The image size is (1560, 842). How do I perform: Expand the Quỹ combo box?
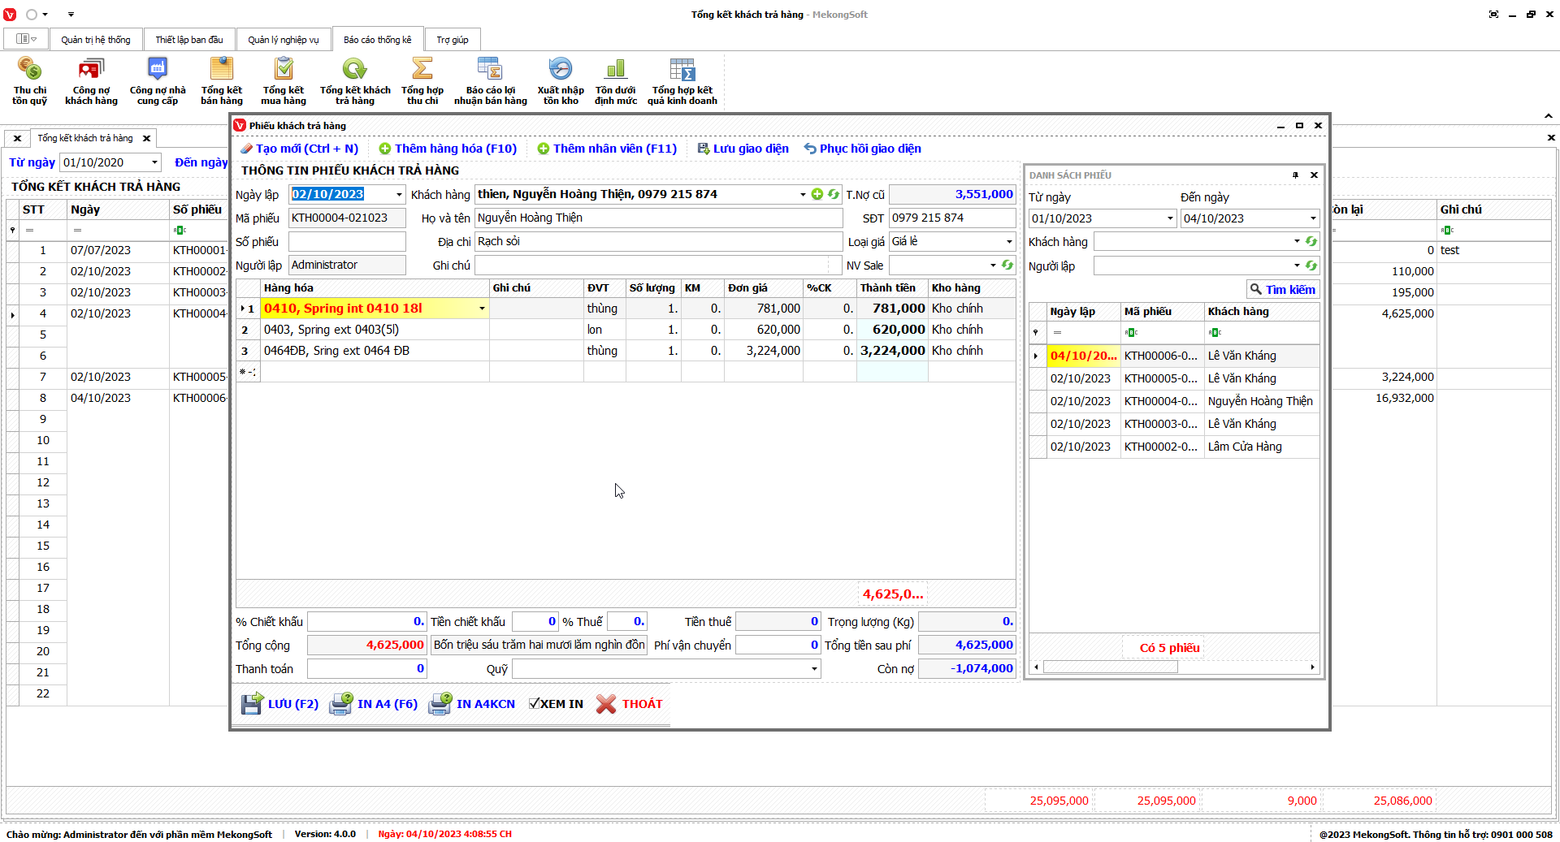[x=813, y=669]
